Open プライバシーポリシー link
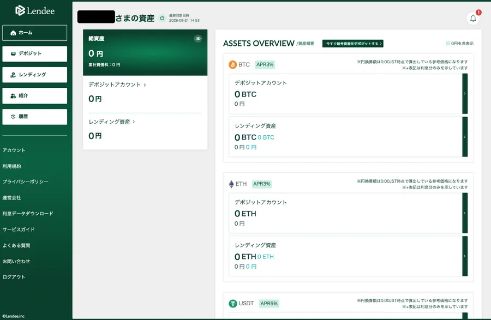This screenshot has height=320, width=491. click(25, 182)
